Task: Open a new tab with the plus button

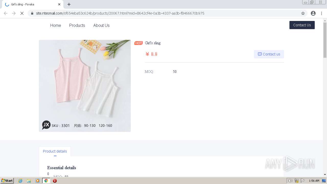Action: coord(69,4)
